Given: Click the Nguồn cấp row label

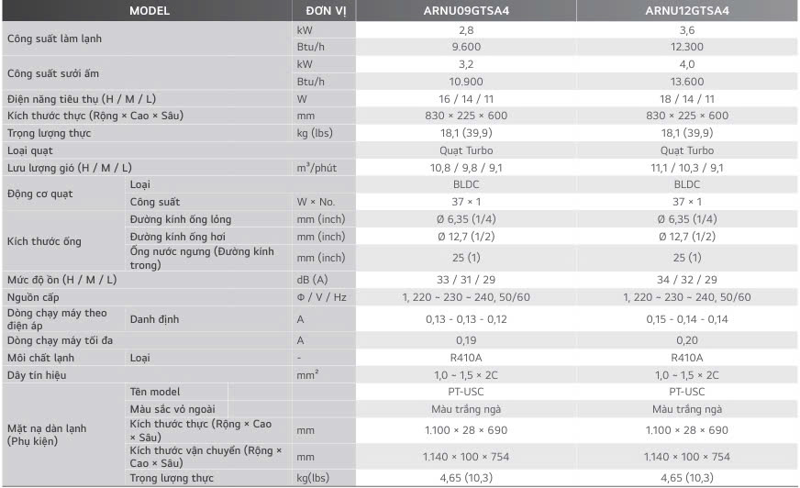Looking at the screenshot, I should (33, 297).
